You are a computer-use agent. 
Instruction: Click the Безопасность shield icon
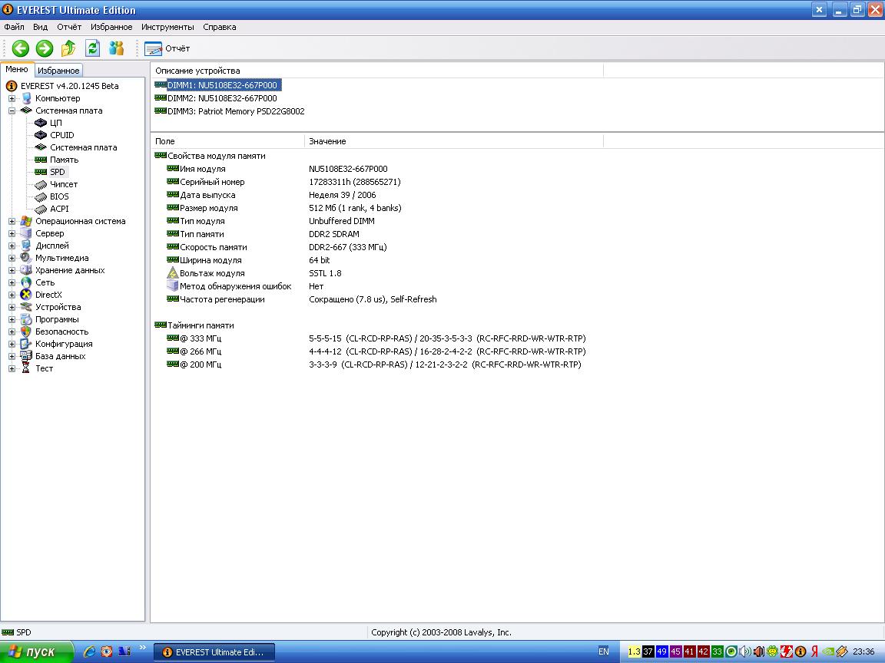coord(26,331)
